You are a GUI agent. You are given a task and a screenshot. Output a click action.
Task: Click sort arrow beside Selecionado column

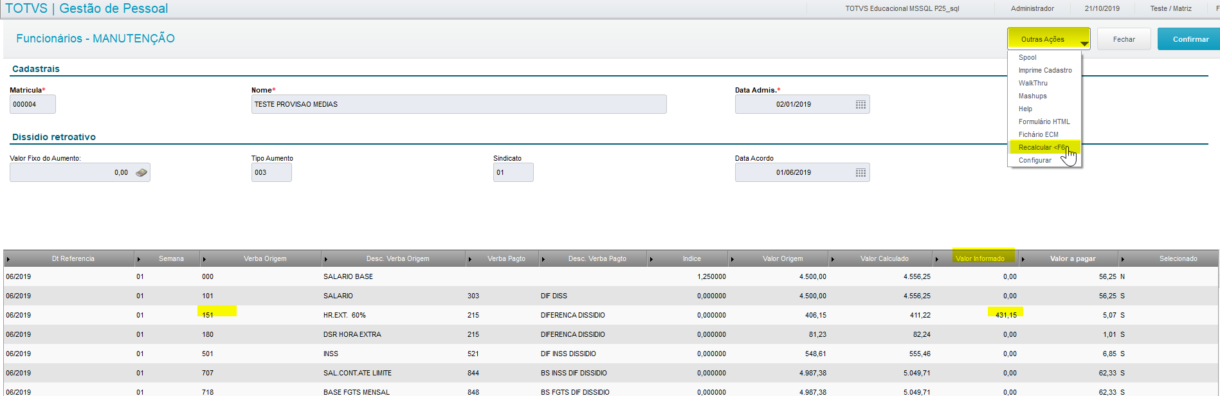pos(1123,259)
